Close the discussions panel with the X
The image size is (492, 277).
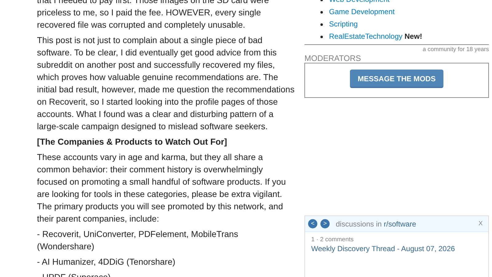(x=481, y=223)
